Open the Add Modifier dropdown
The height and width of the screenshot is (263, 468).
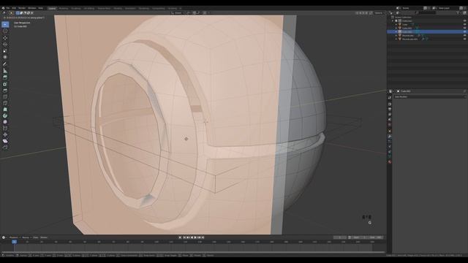tap(429, 97)
